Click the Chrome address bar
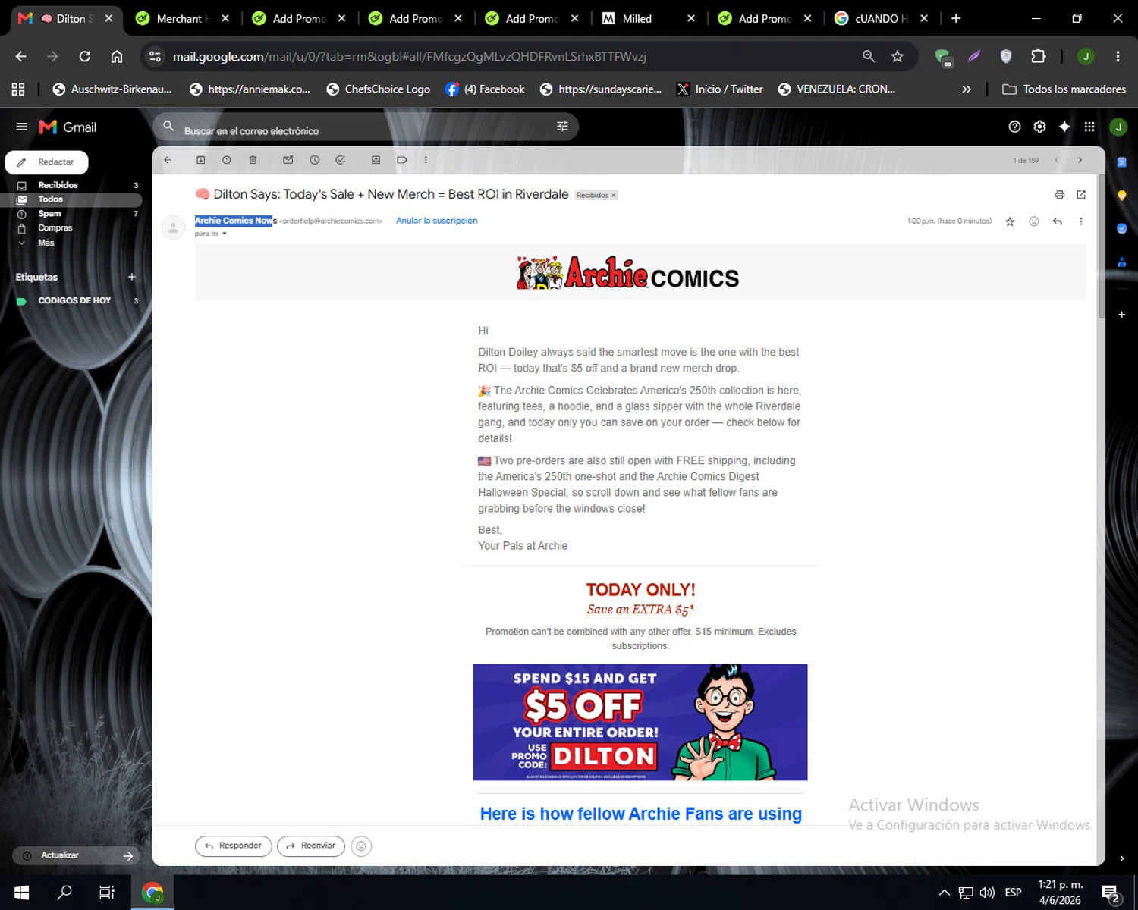1138x910 pixels. tap(508, 56)
